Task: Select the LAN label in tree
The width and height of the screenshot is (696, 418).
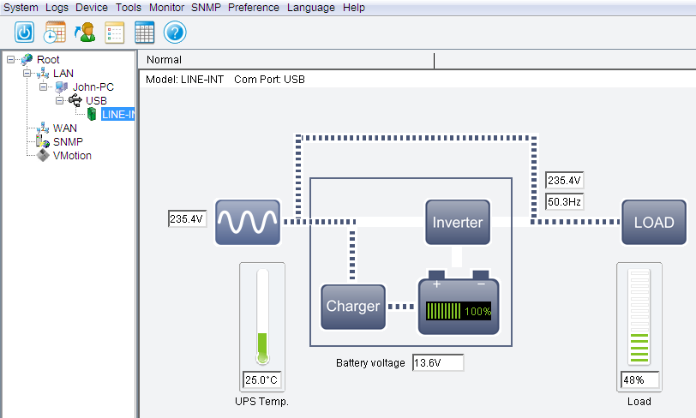Action: (x=63, y=73)
